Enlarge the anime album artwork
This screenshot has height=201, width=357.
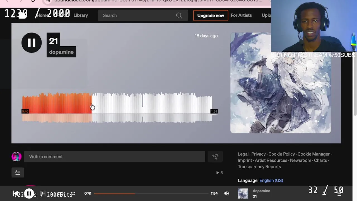[x=281, y=83]
